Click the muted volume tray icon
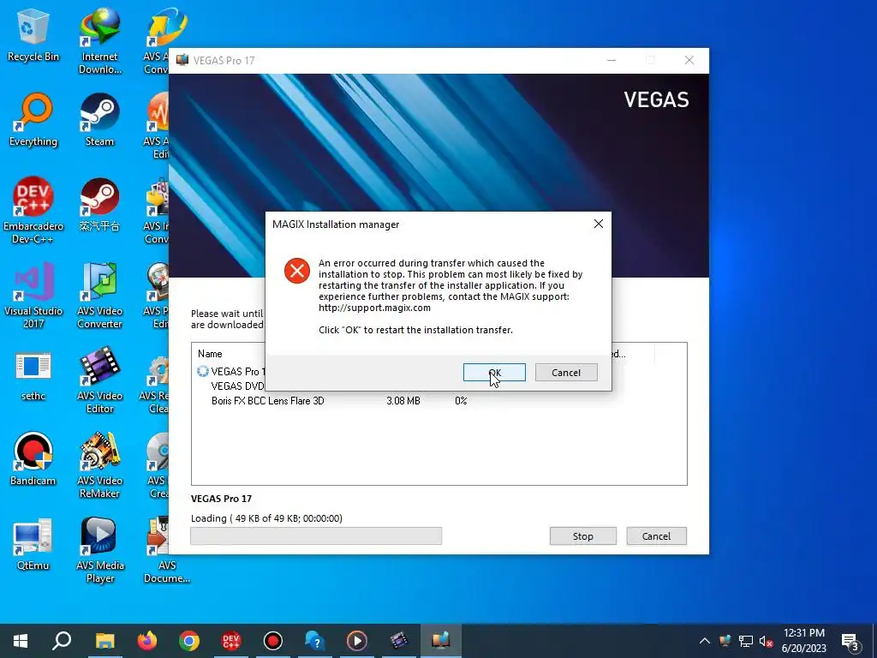877x658 pixels. (766, 641)
